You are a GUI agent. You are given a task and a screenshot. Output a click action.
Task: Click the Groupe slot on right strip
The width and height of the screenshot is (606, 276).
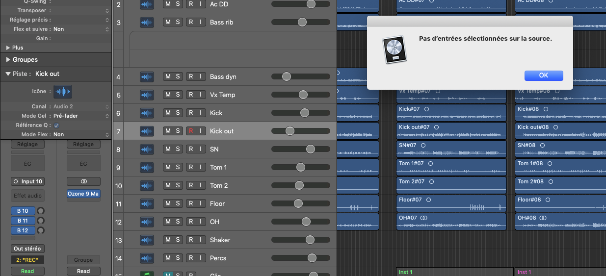83,260
